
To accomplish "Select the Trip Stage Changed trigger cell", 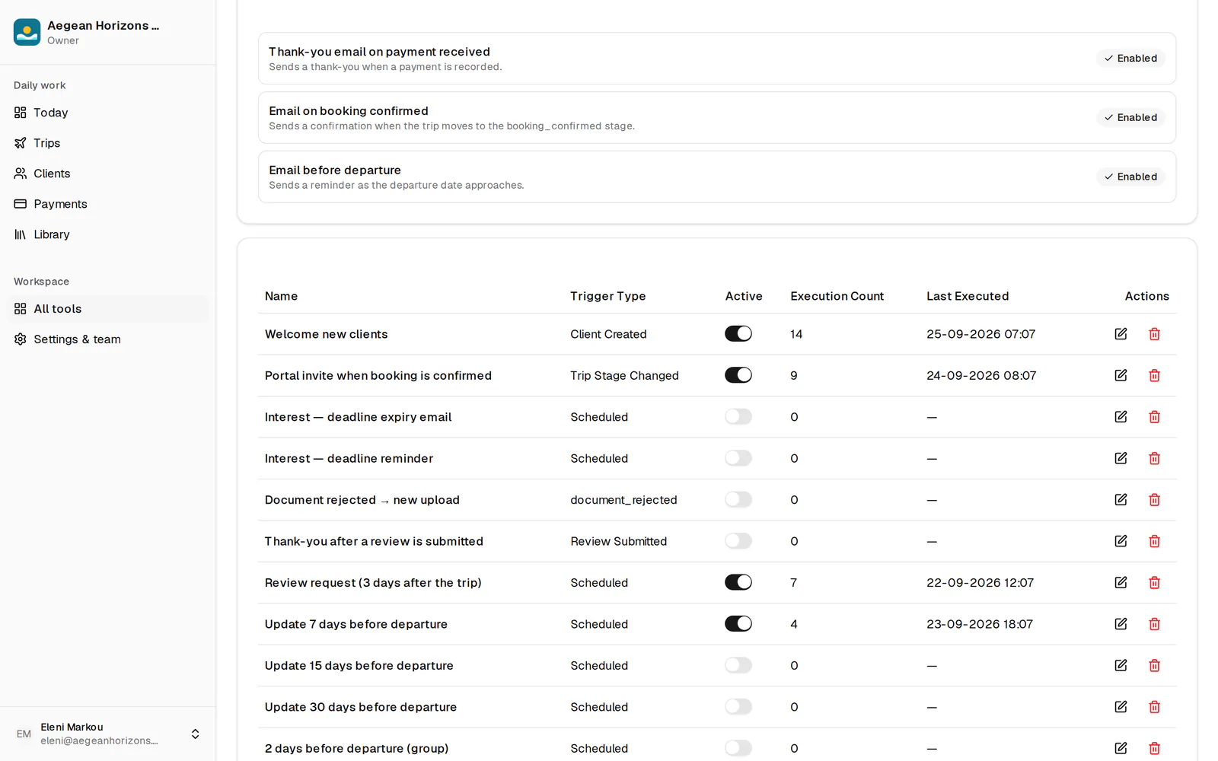I will (x=624, y=375).
